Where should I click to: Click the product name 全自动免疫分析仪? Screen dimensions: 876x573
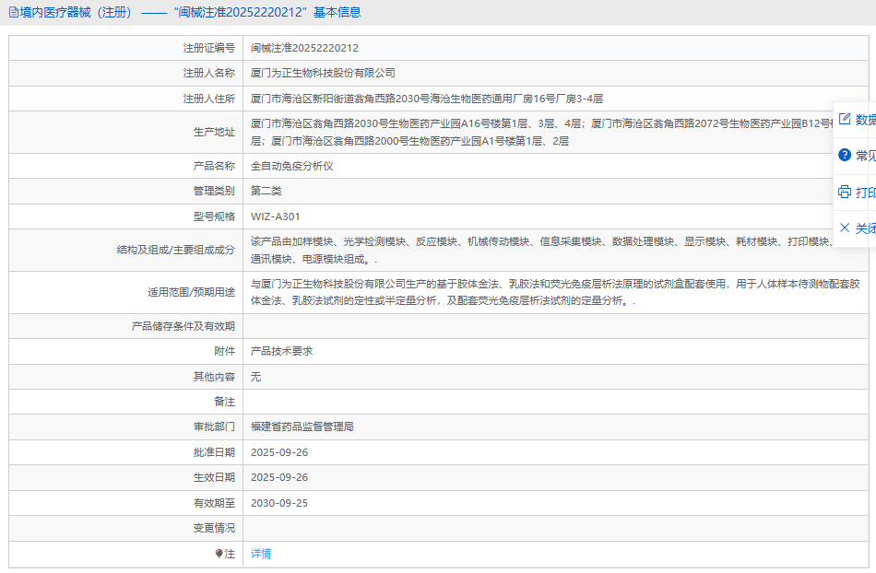291,166
